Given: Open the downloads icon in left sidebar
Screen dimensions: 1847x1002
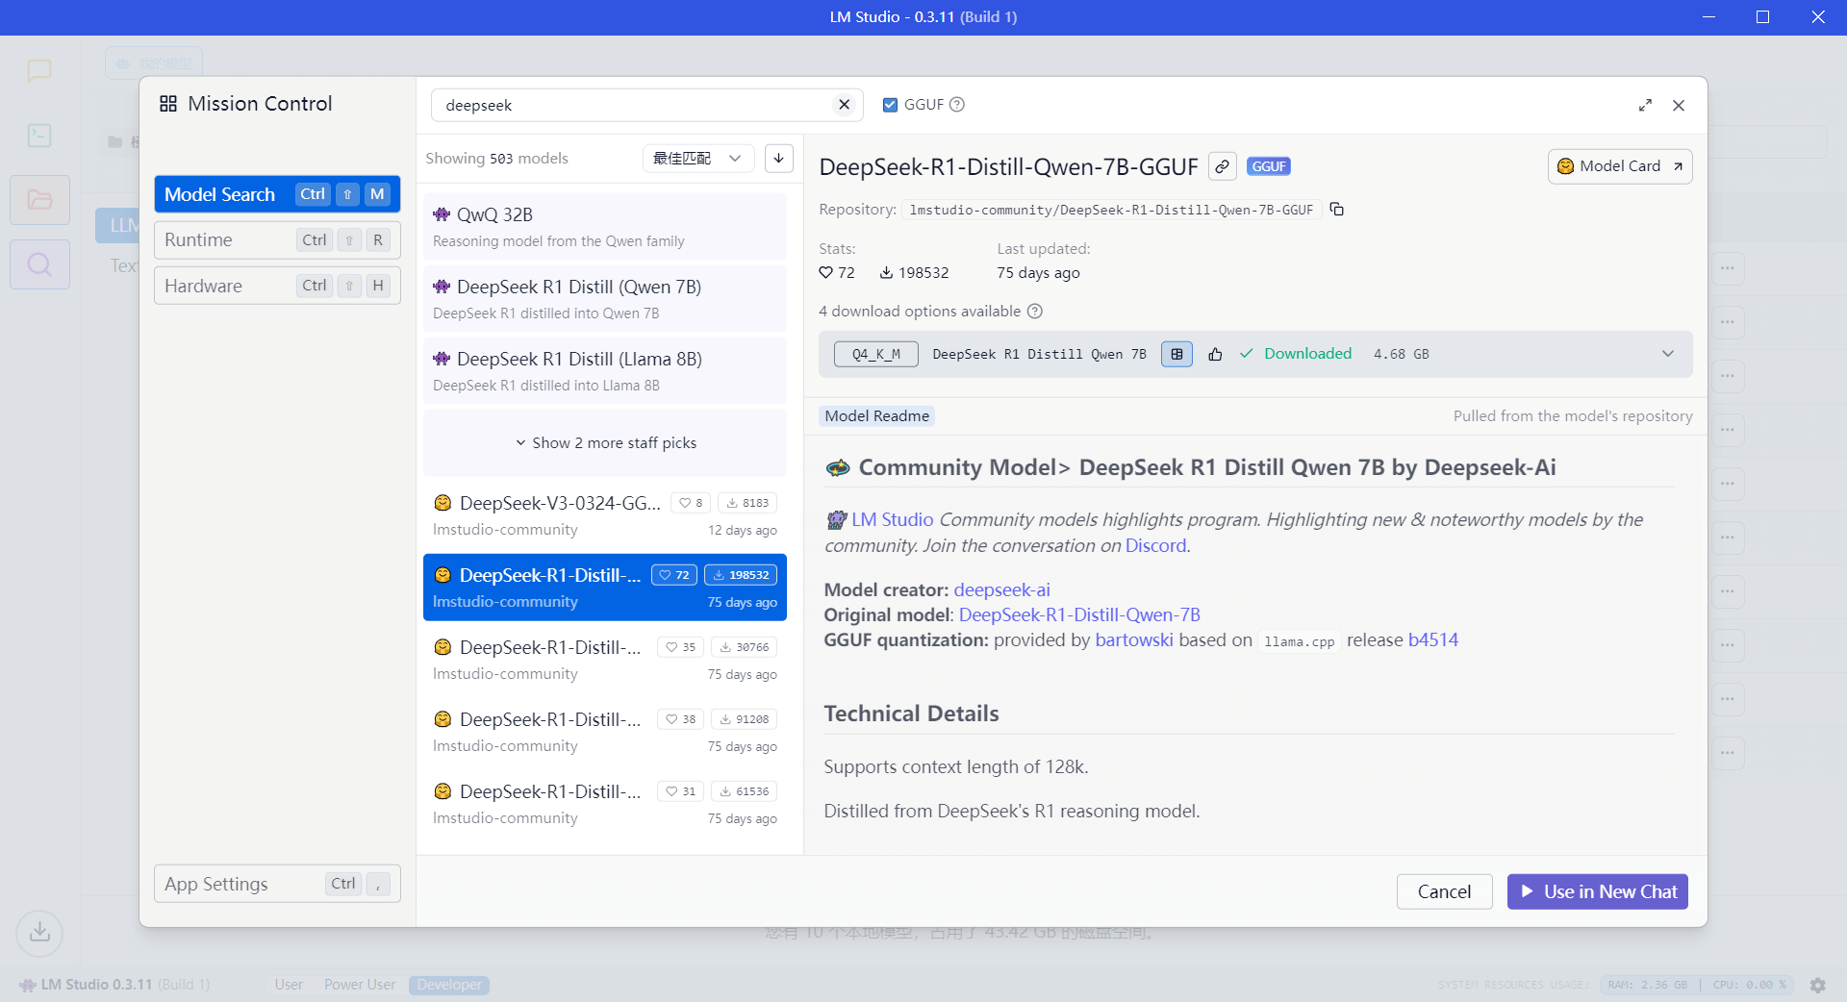Looking at the screenshot, I should (x=39, y=932).
